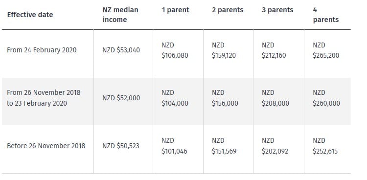Click the NZ median income header
The image size is (367, 180).
click(120, 15)
